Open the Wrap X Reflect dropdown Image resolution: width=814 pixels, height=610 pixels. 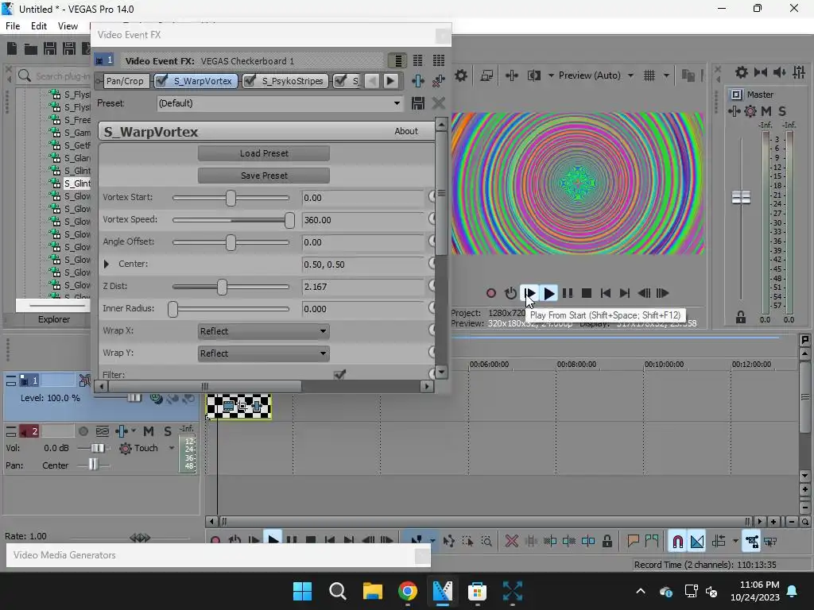264,331
